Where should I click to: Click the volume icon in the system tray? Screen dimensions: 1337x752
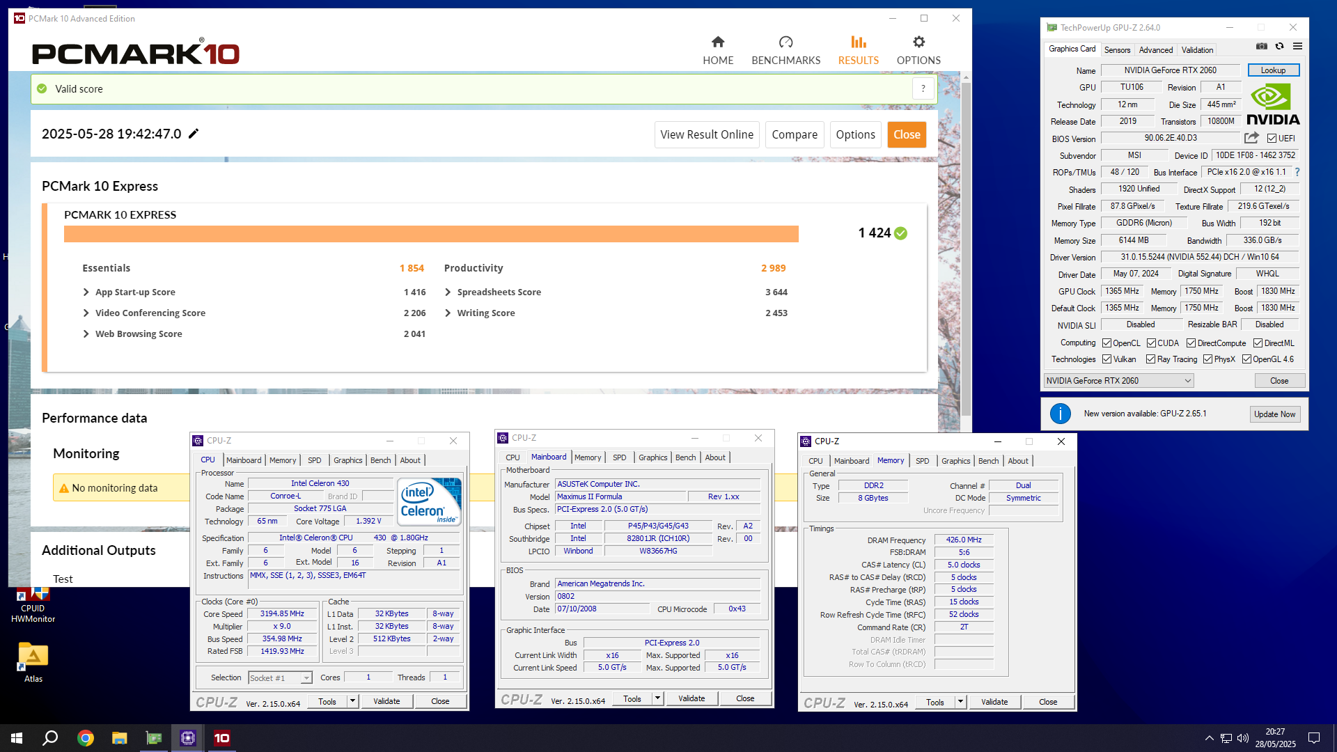coord(1243,738)
